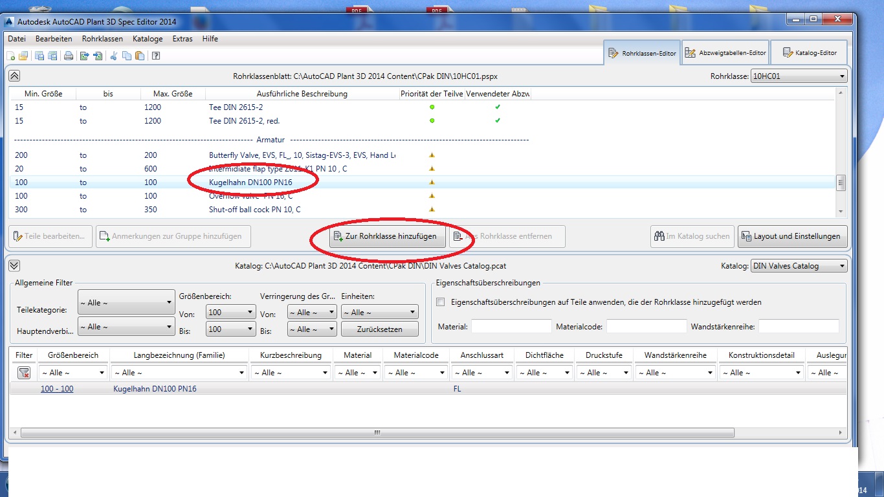Image resolution: width=884 pixels, height=497 pixels.
Task: Open the Teilekategorie dropdown
Action: coord(126,302)
